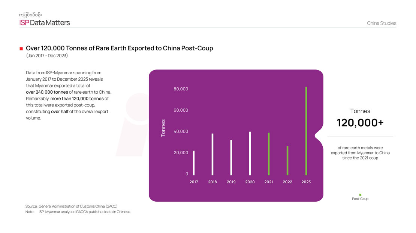This screenshot has height=233, width=416.
Task: Click the 80,000 y-axis label
Action: pos(181,89)
